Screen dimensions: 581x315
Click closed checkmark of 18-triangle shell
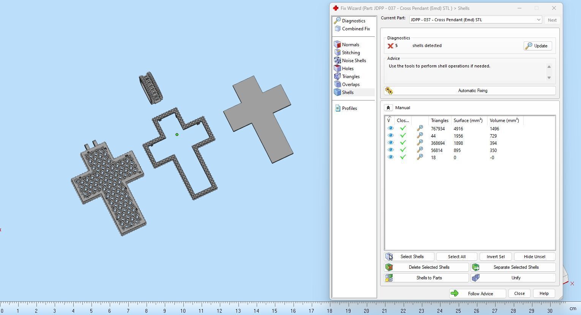point(403,157)
